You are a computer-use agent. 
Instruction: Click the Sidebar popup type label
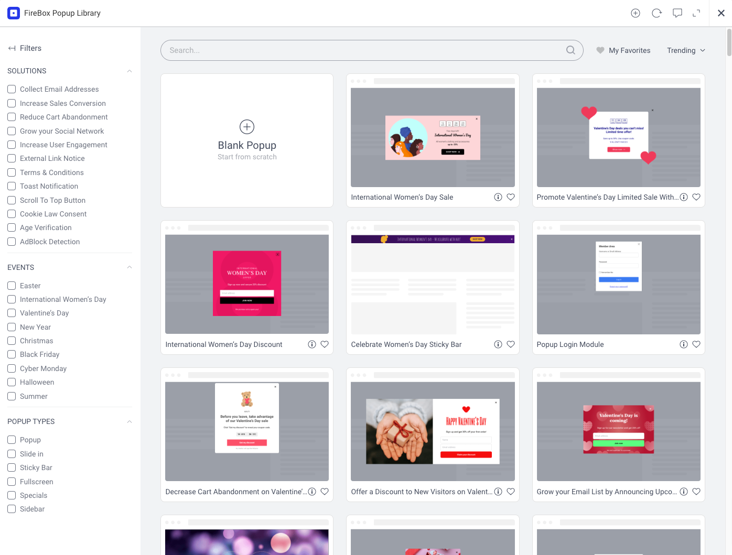(x=32, y=509)
